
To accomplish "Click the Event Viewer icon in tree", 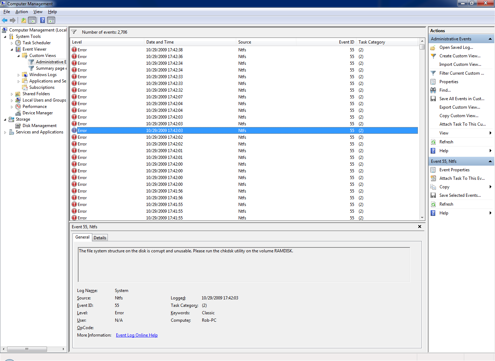I will [x=18, y=49].
